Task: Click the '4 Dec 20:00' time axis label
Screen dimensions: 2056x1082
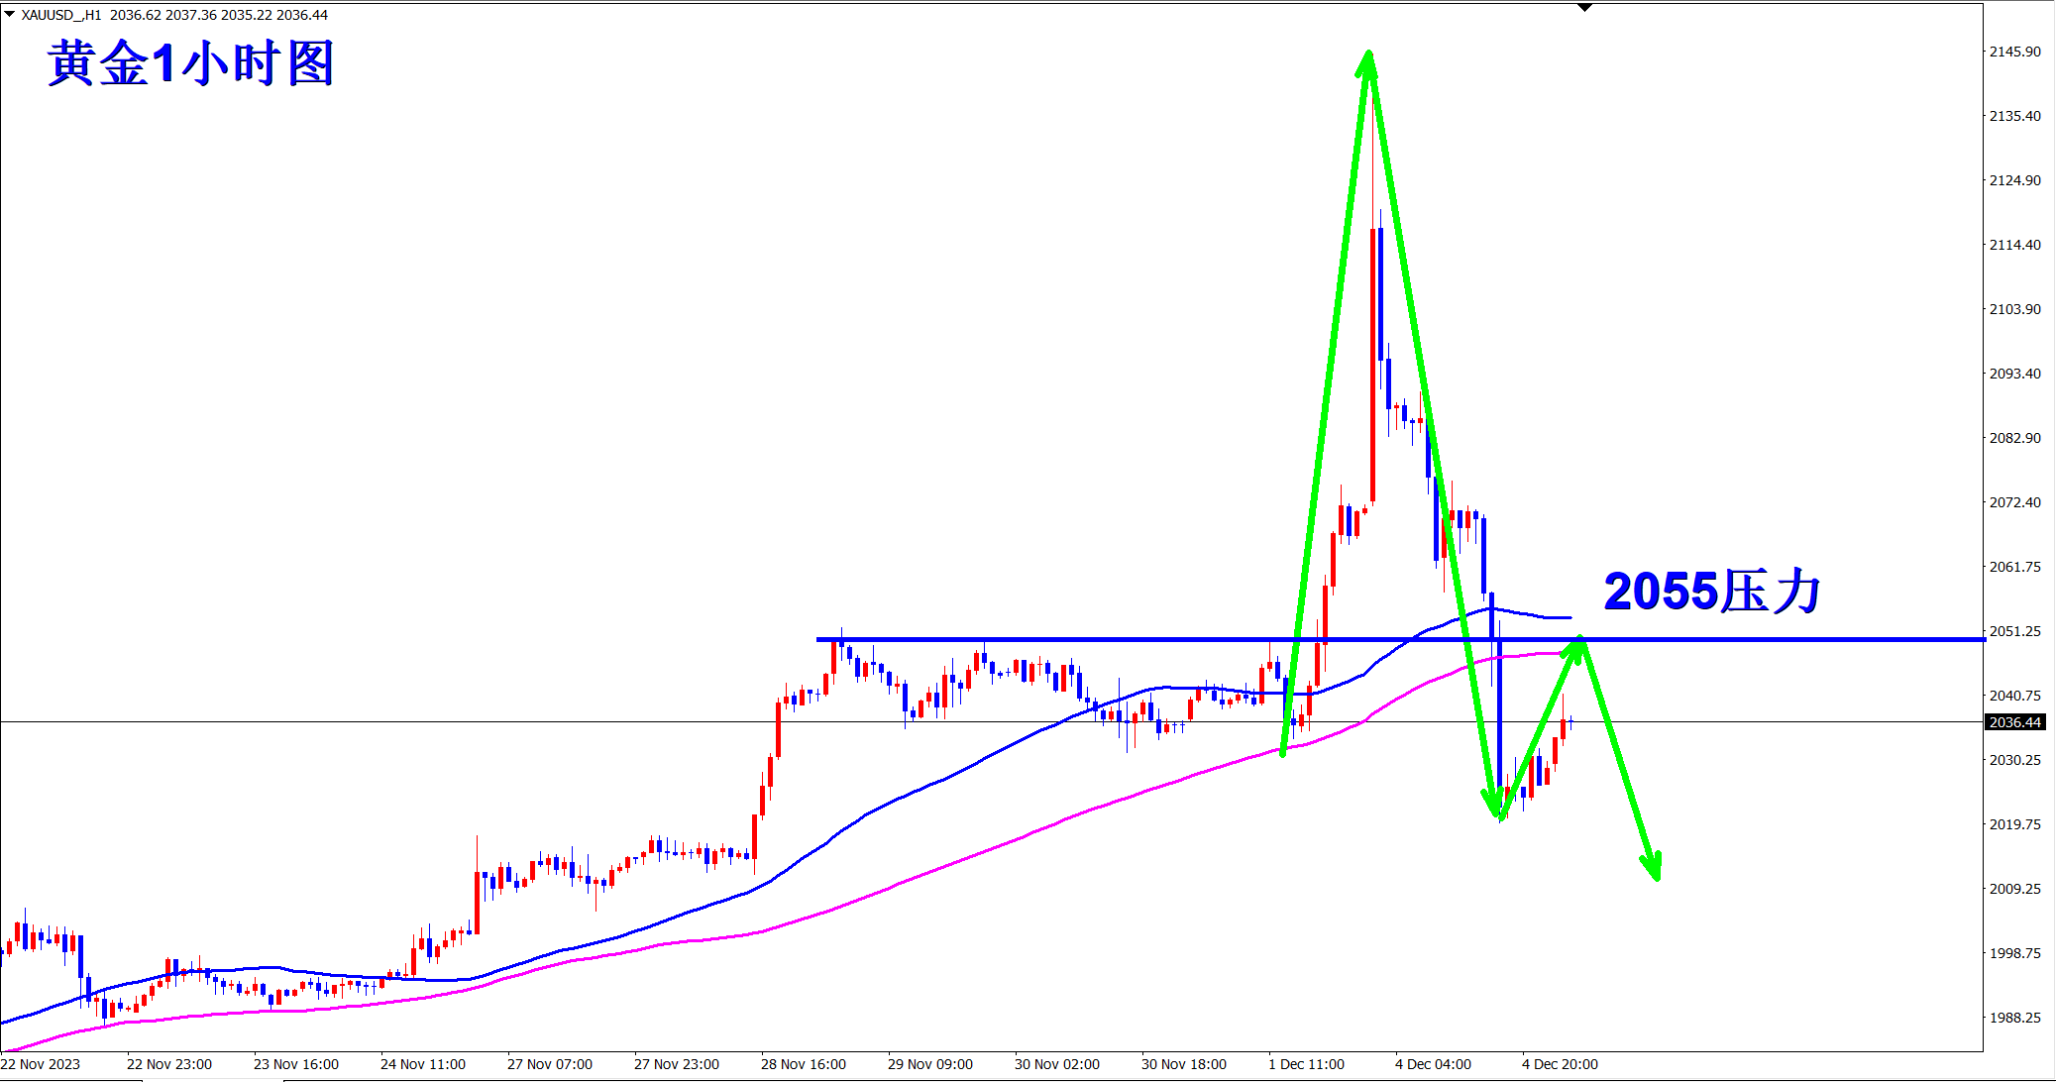Action: [x=1560, y=1064]
